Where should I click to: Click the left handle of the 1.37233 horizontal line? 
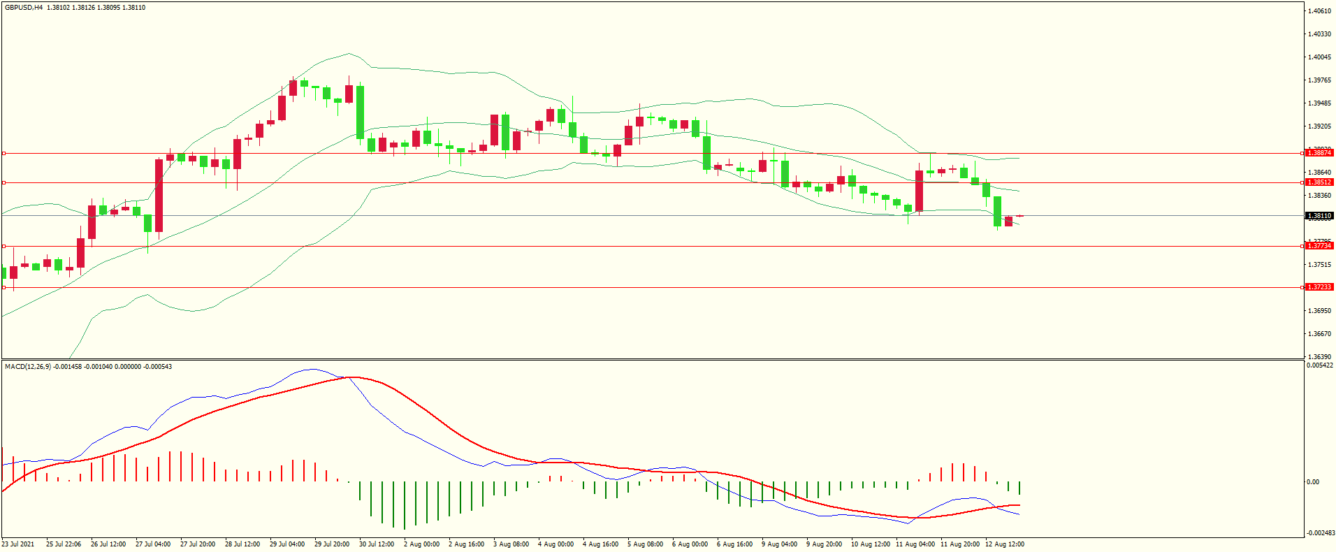[3, 287]
